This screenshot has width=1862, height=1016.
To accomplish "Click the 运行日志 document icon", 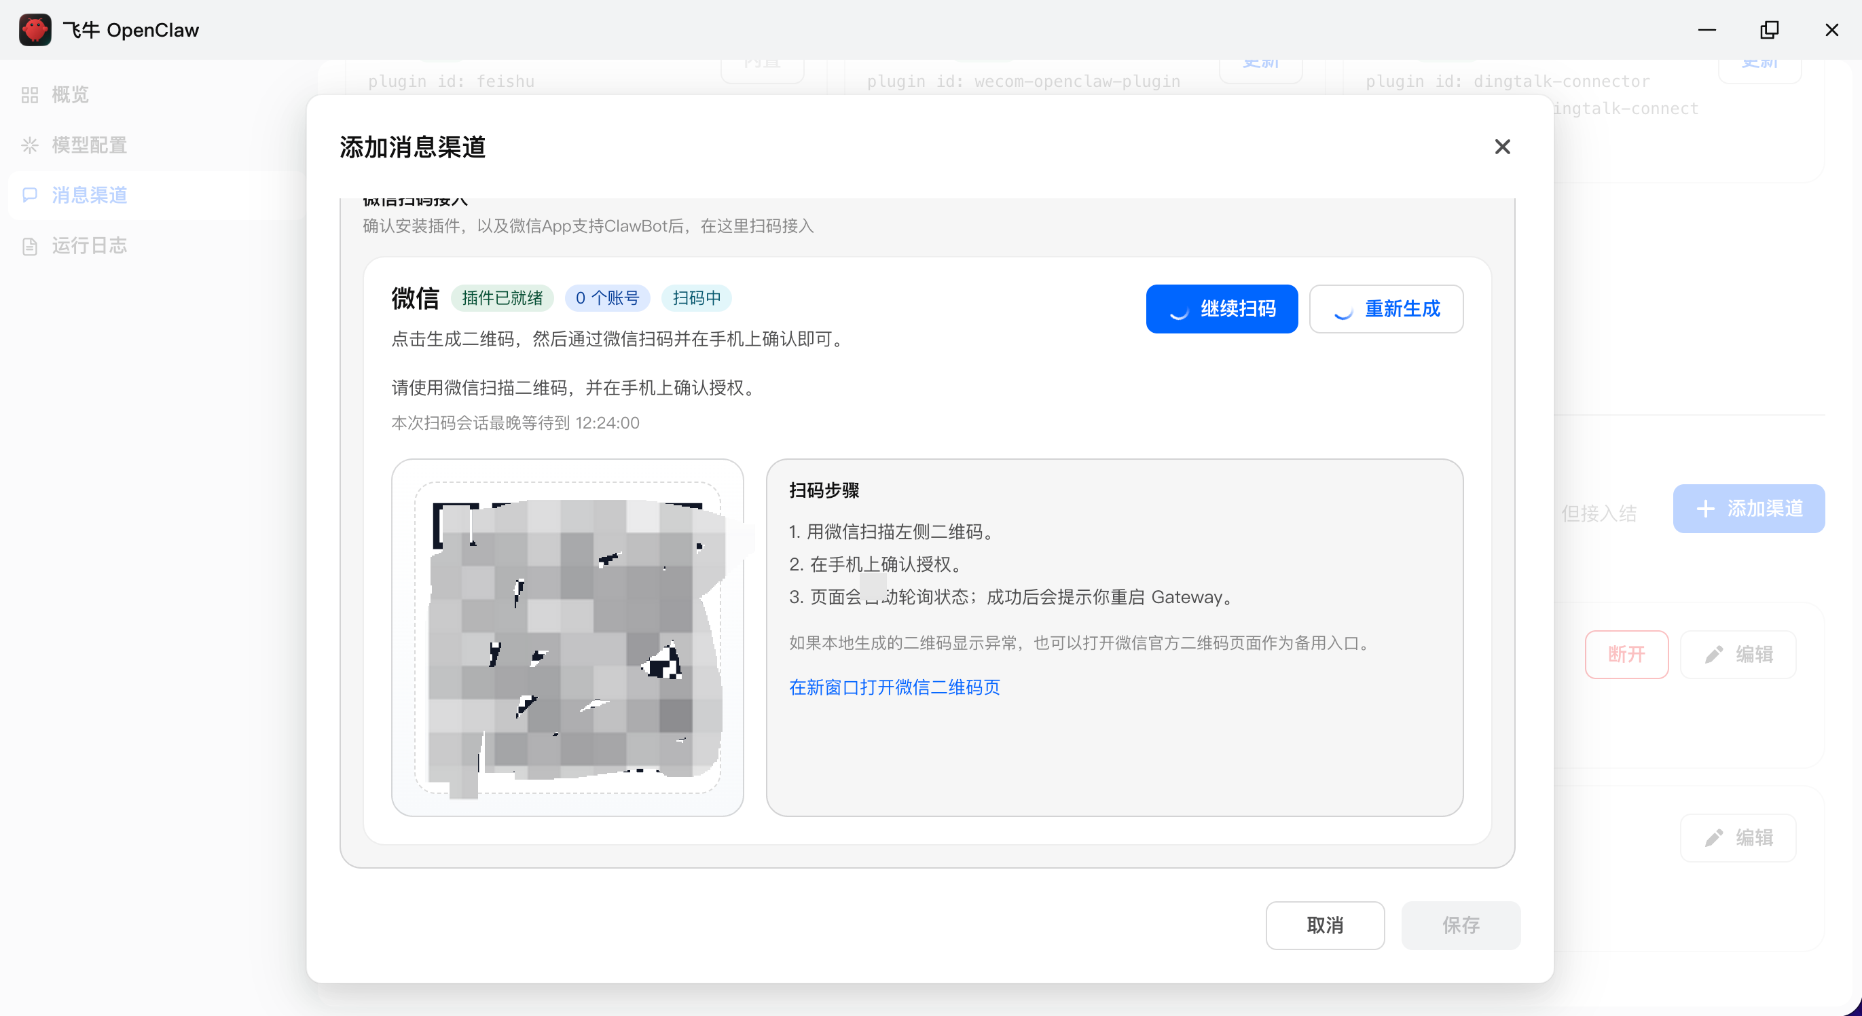I will [x=30, y=246].
